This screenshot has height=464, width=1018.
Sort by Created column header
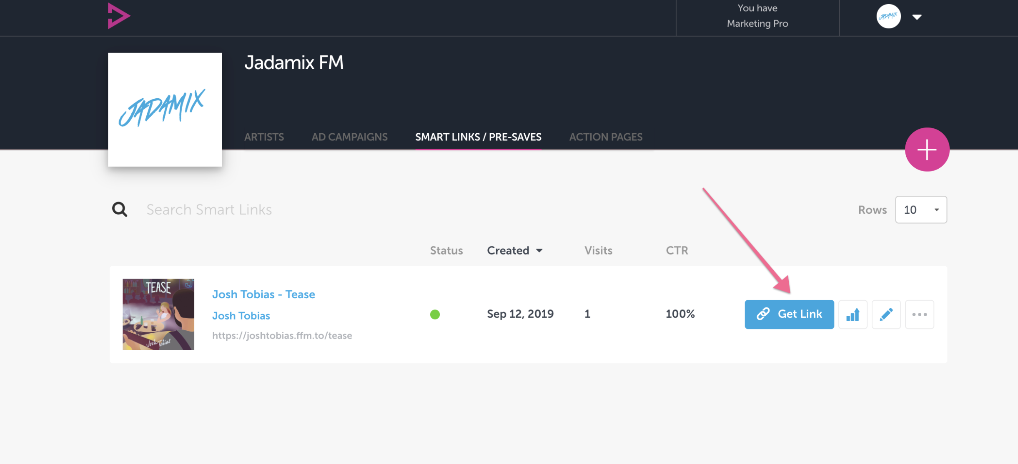515,250
